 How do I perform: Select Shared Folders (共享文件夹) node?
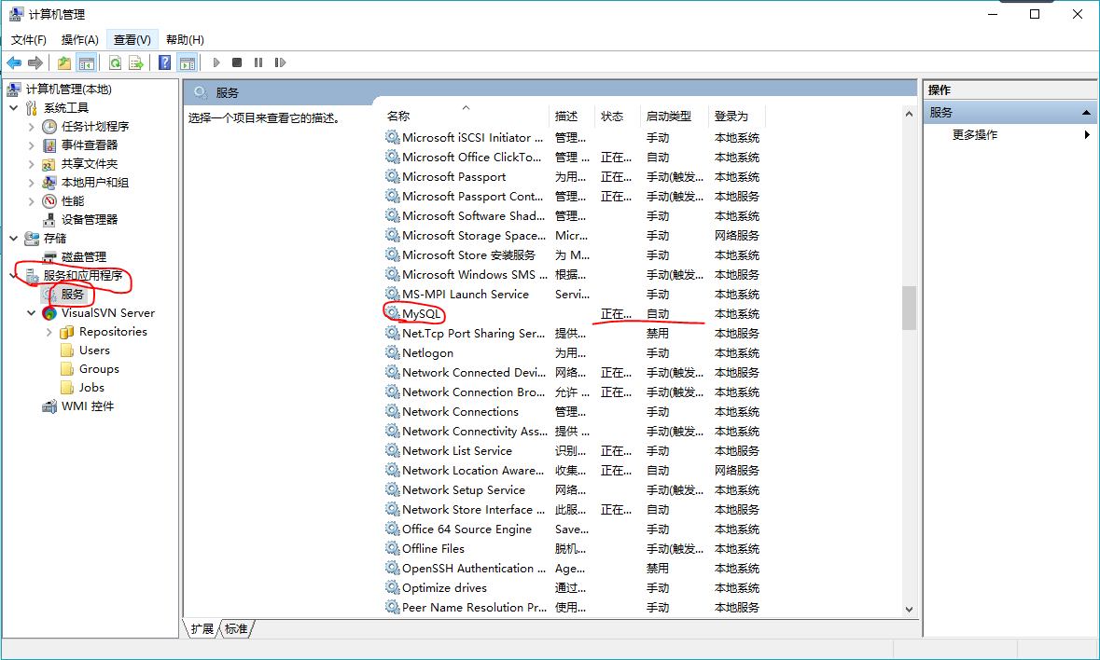[89, 164]
